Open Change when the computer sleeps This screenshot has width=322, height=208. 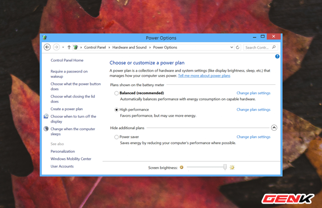72,131
